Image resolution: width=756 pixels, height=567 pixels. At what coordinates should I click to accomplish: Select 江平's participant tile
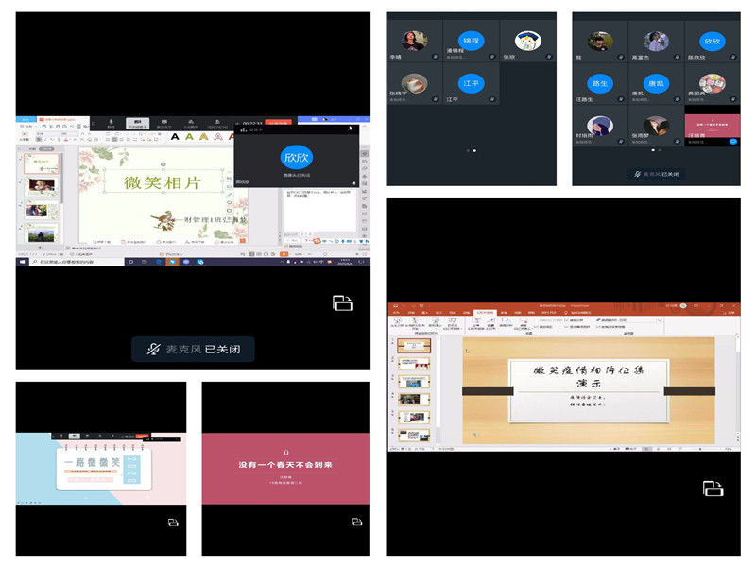point(472,83)
